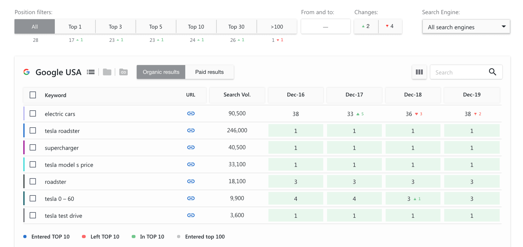Sort by the Search Vol. column header
Image resolution: width=523 pixels, height=247 pixels.
click(237, 95)
